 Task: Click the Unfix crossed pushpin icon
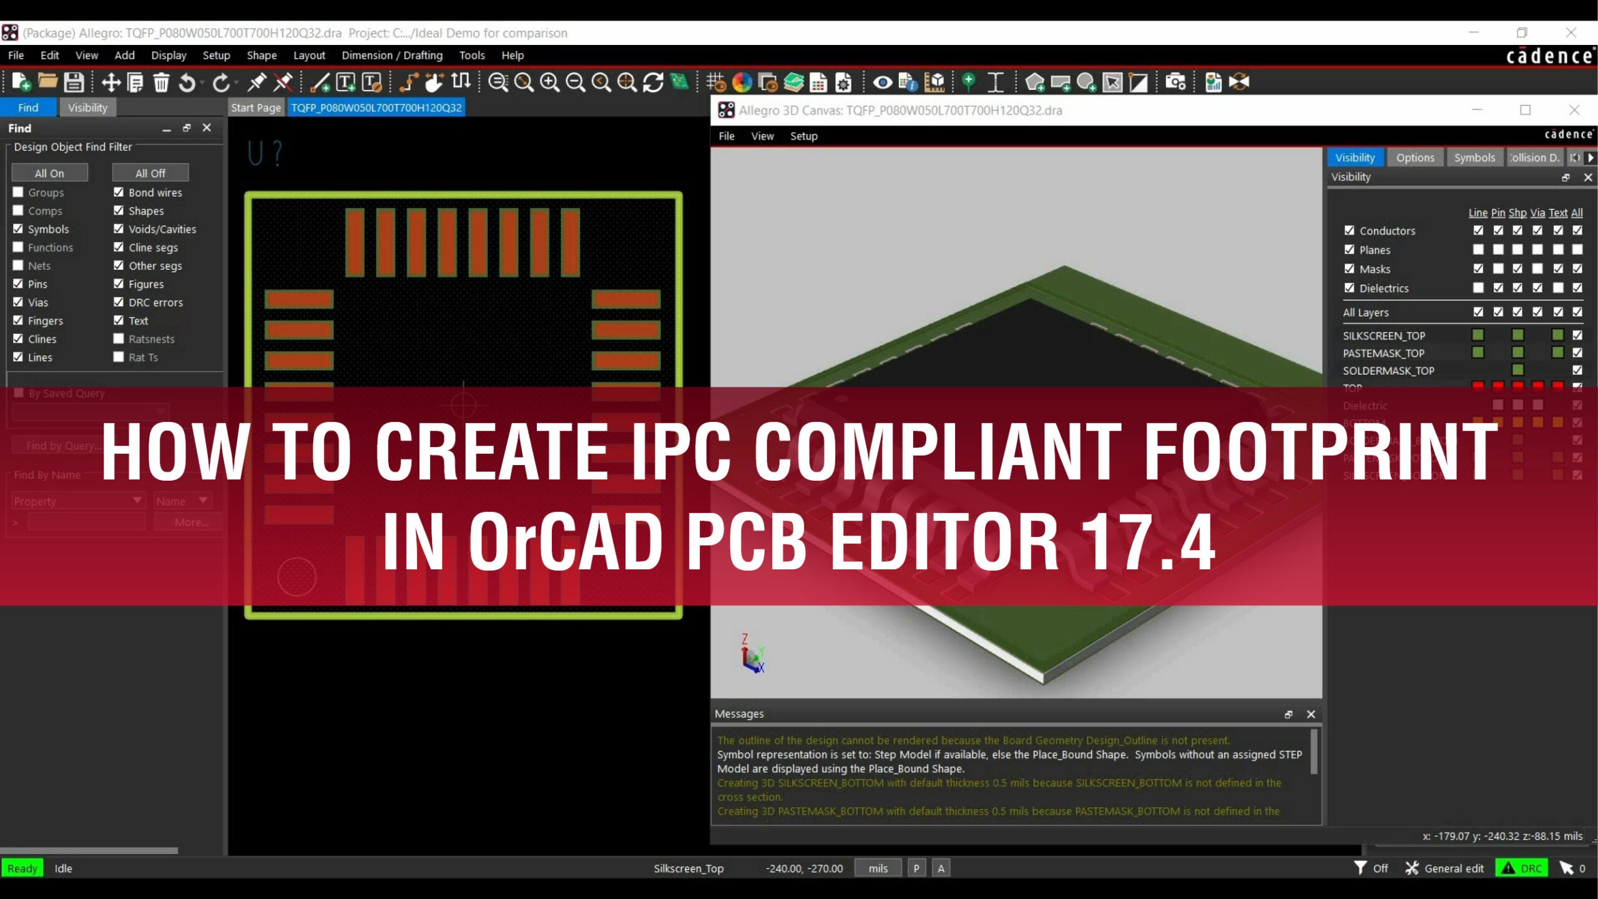283,82
